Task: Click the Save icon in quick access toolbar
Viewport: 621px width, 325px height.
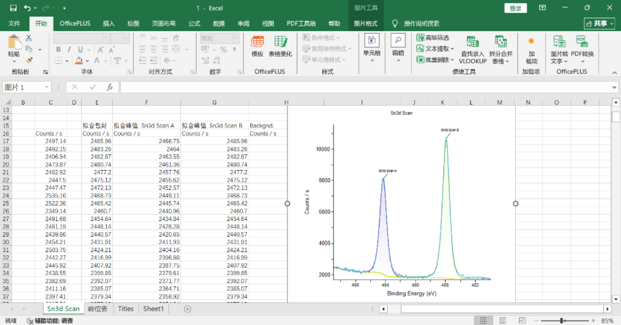Action: (x=13, y=8)
